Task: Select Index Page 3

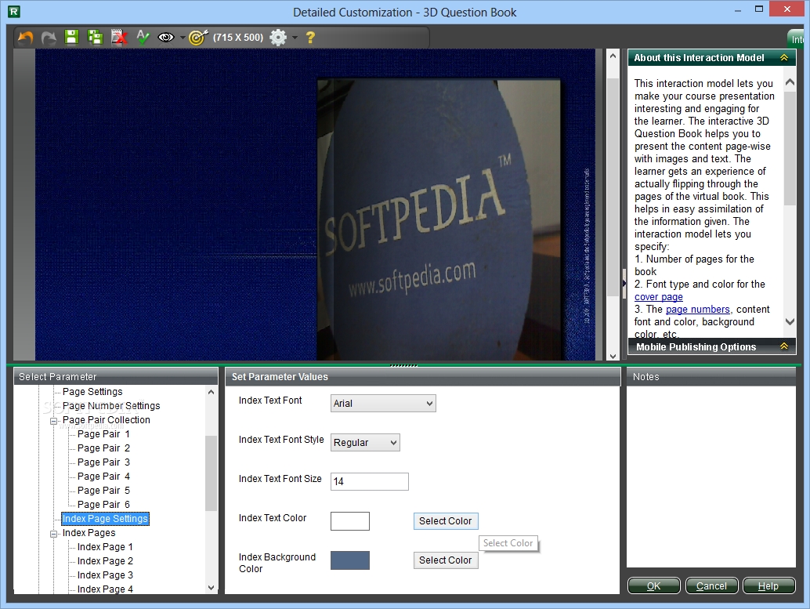Action: coord(105,575)
